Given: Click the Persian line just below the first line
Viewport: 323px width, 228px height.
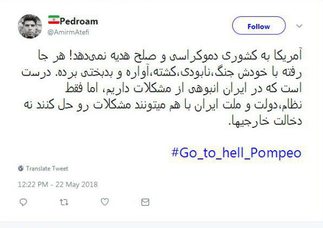Looking at the screenshot, I should (161, 72).
